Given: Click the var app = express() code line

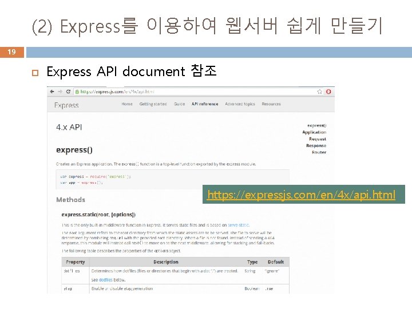Looking at the screenshot, I should click(81, 183).
